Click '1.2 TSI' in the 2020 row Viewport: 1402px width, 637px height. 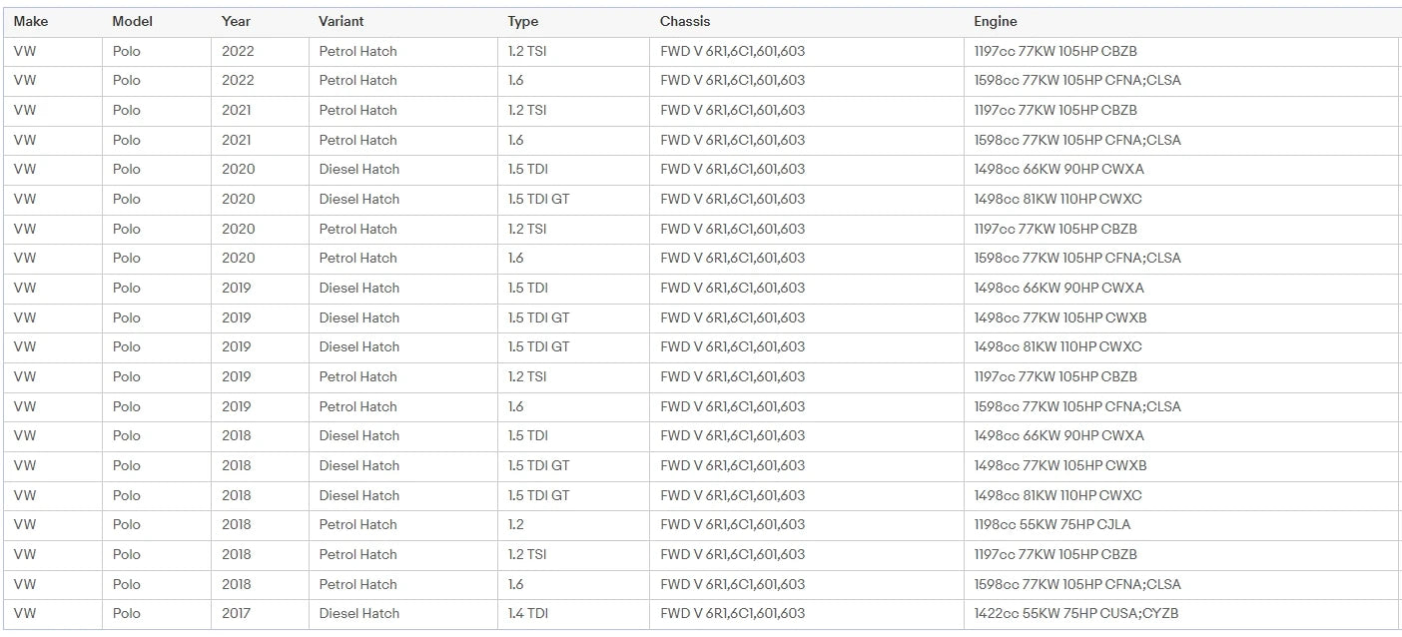(527, 229)
